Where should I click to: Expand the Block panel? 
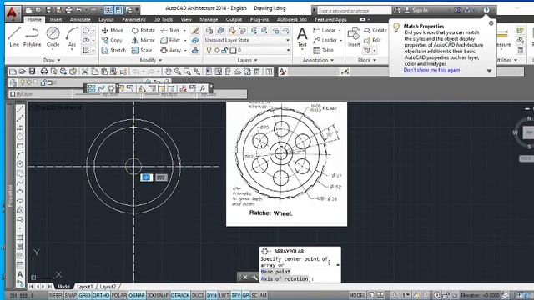[367, 60]
